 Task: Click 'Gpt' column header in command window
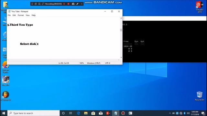click(x=142, y=42)
